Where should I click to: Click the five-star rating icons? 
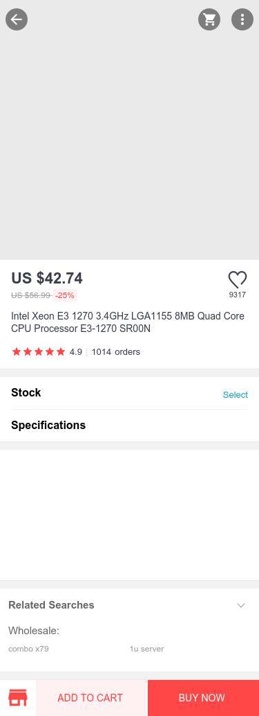[x=39, y=351]
